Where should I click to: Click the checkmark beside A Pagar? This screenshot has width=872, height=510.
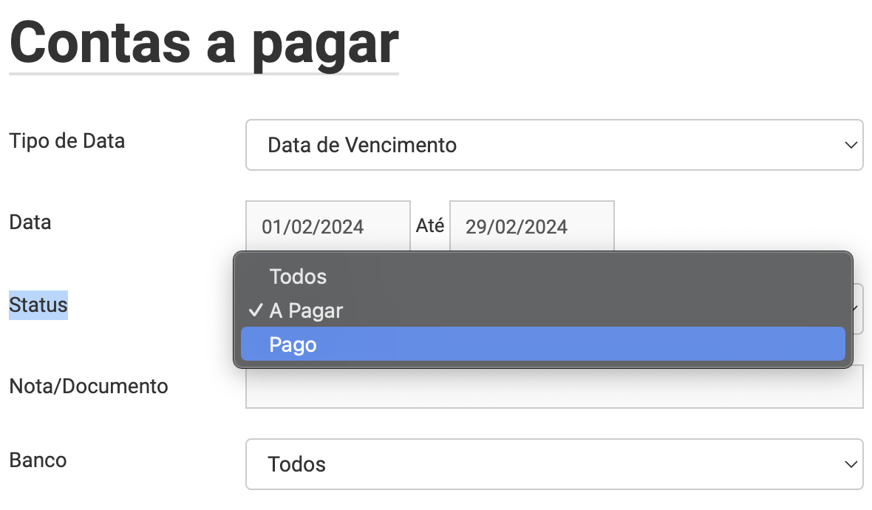click(255, 310)
